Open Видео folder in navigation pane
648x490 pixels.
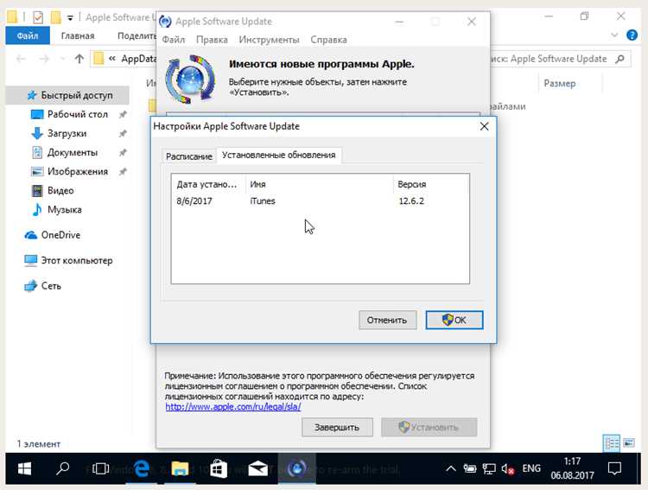click(53, 191)
